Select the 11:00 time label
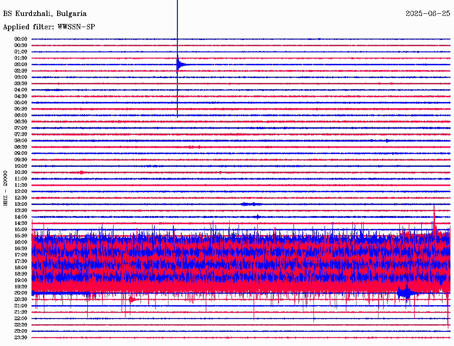Image resolution: width=454 pixels, height=346 pixels. (x=21, y=179)
